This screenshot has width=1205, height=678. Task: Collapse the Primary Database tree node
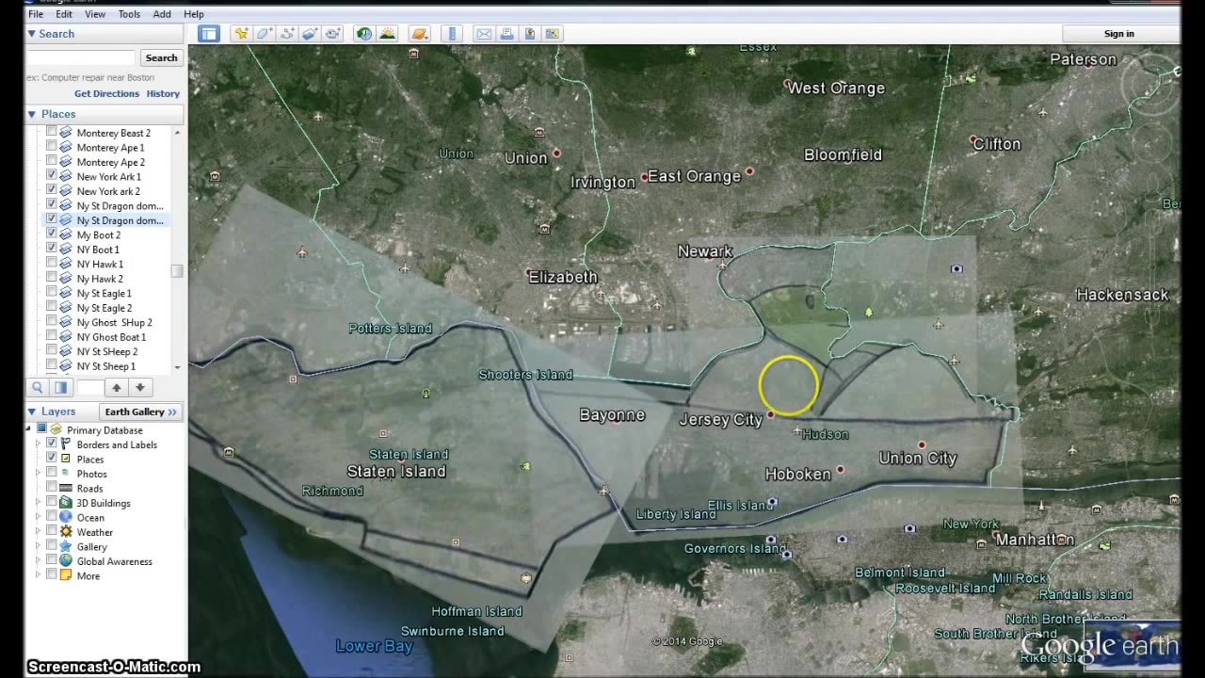click(29, 429)
